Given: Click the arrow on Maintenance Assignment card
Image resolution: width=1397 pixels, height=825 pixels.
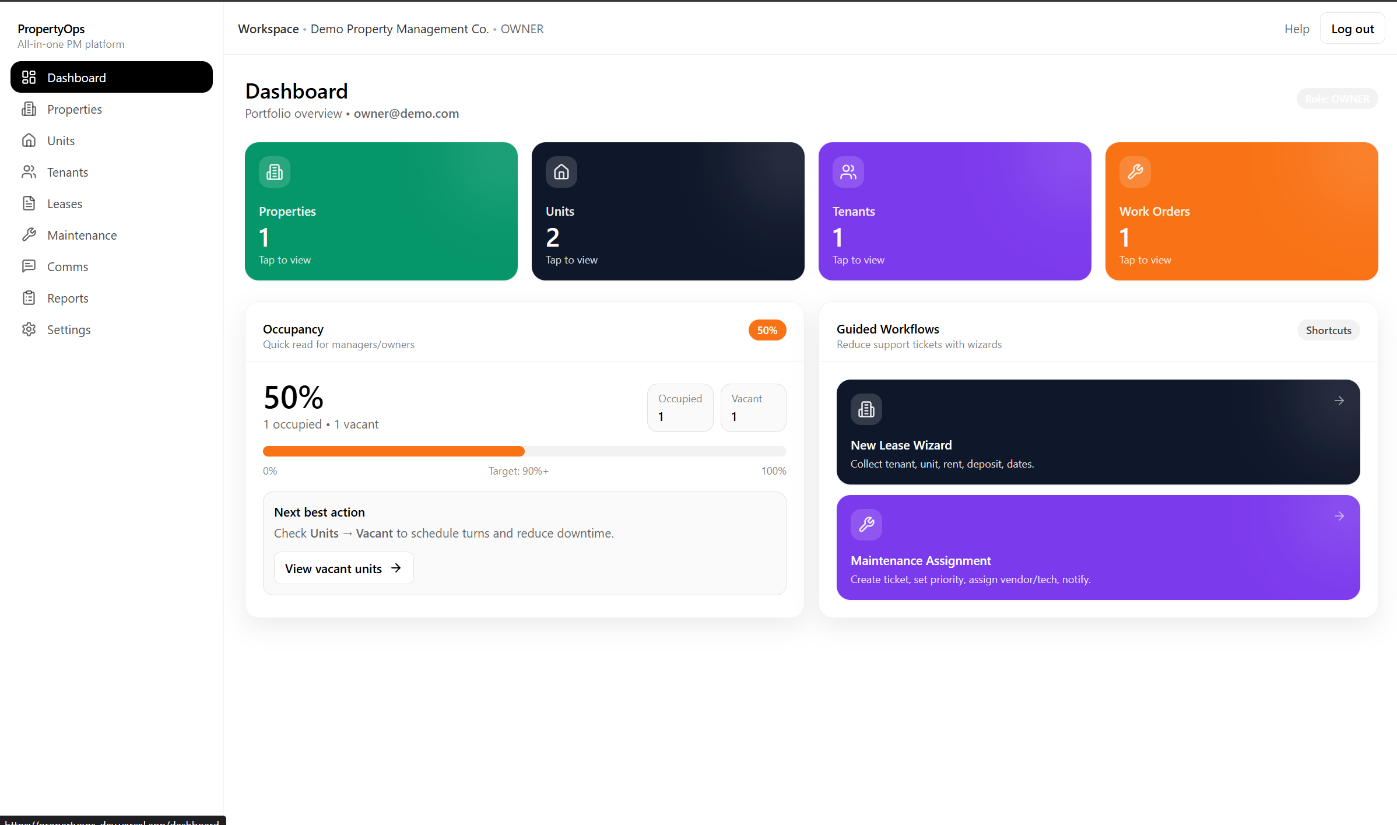Looking at the screenshot, I should coord(1339,516).
